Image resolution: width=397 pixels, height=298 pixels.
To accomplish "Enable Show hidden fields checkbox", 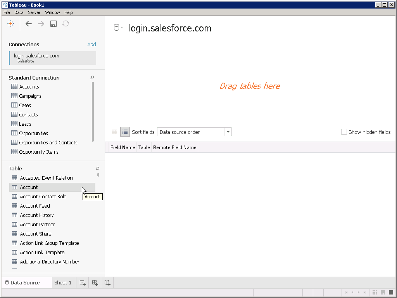I will (344, 132).
